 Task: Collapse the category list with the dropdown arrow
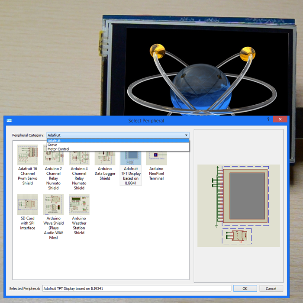click(186, 135)
